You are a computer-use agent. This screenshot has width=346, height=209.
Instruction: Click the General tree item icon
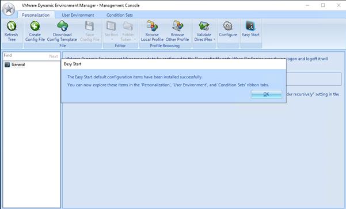point(7,64)
